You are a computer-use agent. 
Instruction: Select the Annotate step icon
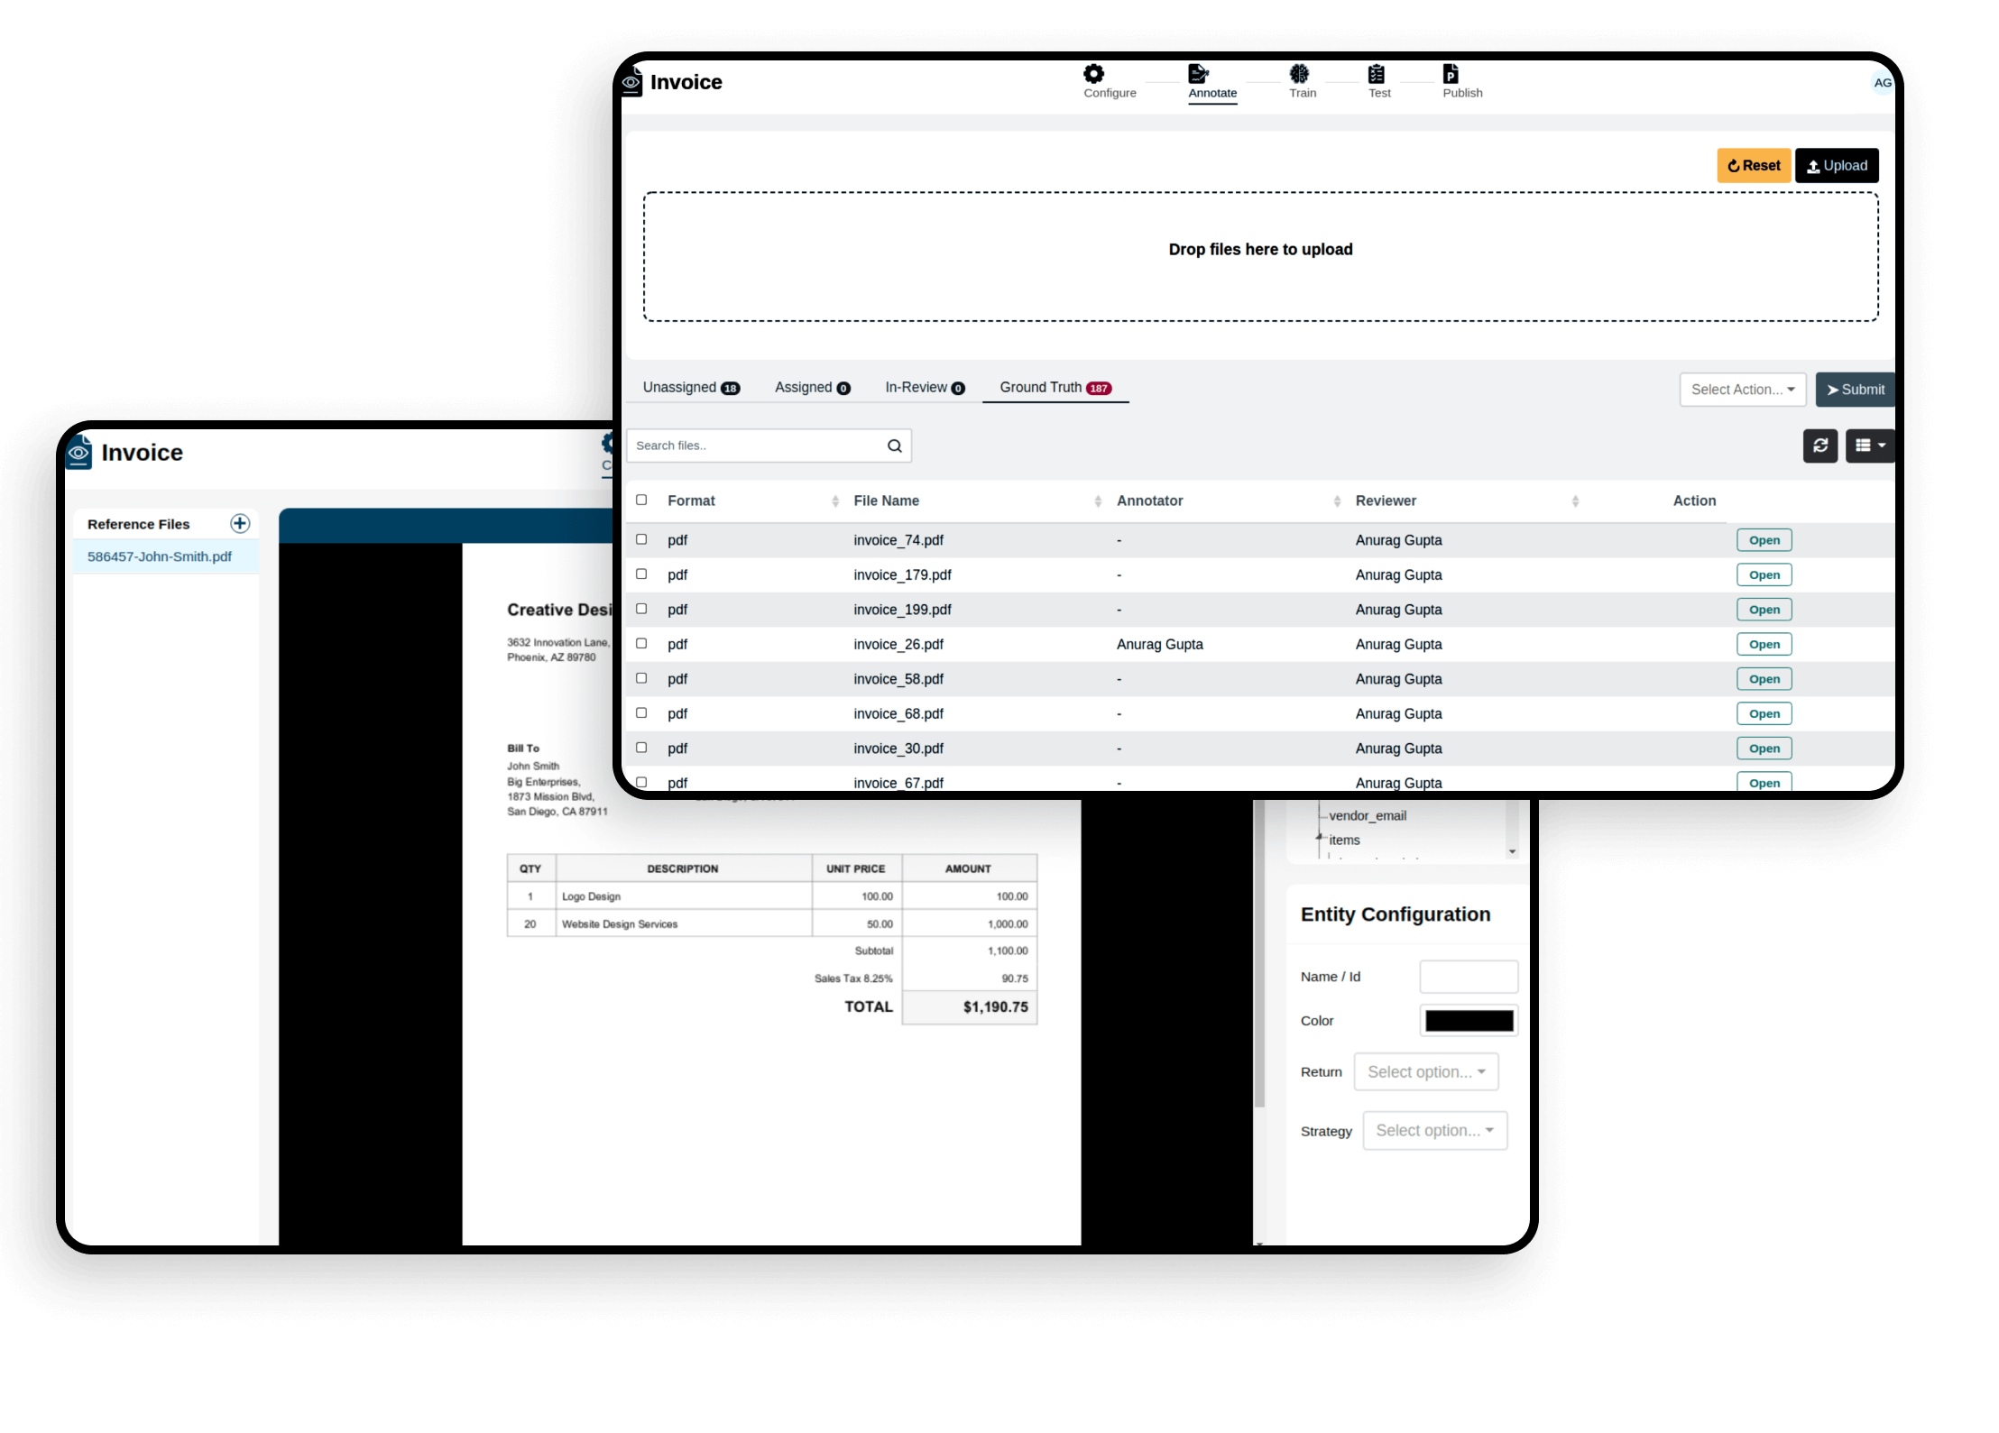pos(1198,73)
